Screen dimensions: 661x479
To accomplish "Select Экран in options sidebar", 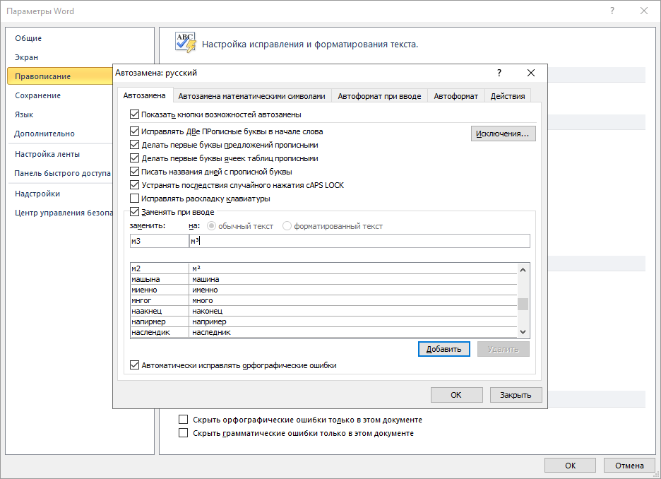I will 27,57.
